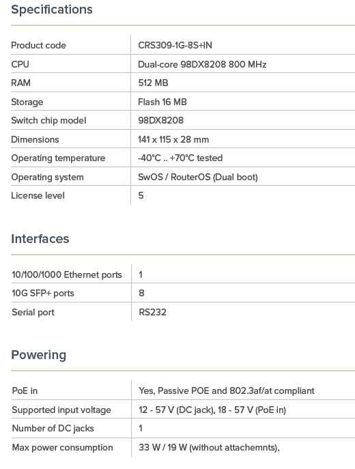Click the 141 x 115 x 28 mm dimensions

[x=173, y=139]
